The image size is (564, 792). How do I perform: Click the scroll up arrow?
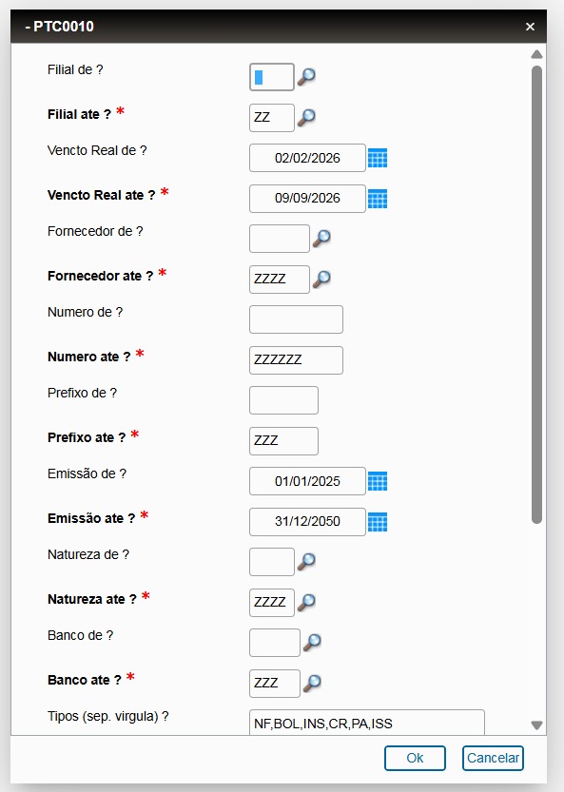[x=536, y=54]
